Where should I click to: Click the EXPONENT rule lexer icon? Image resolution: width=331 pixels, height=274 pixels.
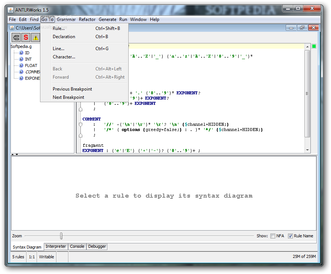tap(21, 78)
